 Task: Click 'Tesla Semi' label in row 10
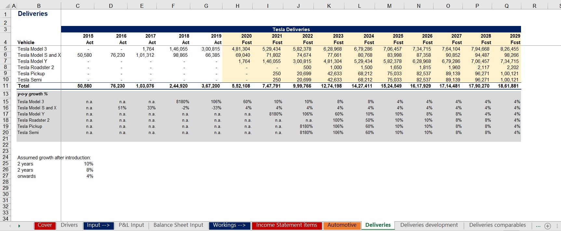coord(30,80)
